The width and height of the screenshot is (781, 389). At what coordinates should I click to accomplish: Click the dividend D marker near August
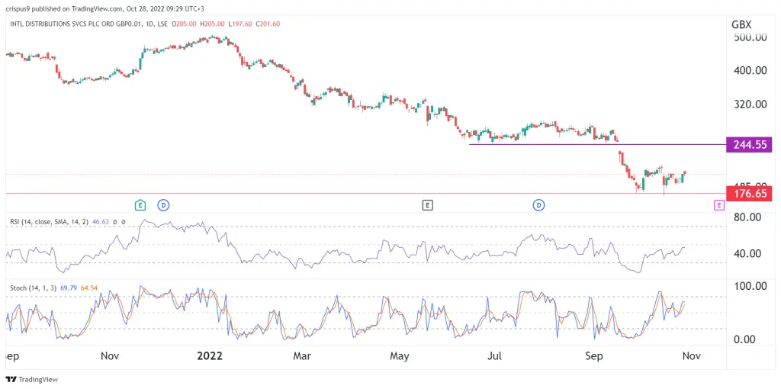[x=538, y=204]
